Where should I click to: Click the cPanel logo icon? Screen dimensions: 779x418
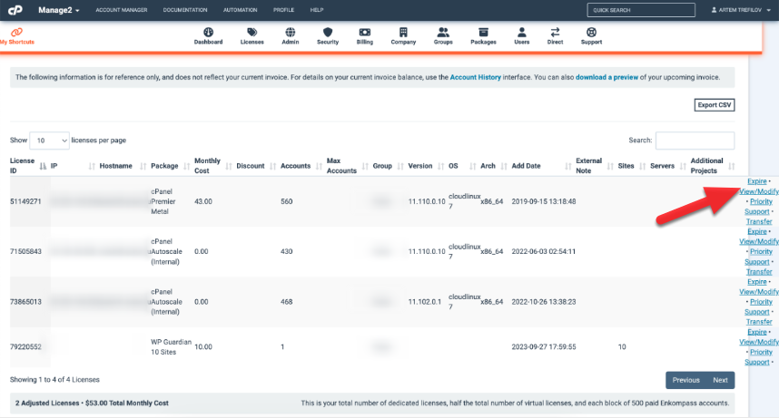tap(17, 10)
